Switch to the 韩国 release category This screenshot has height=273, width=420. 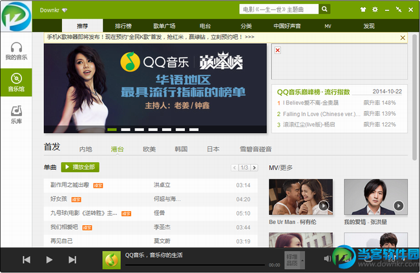(x=181, y=149)
